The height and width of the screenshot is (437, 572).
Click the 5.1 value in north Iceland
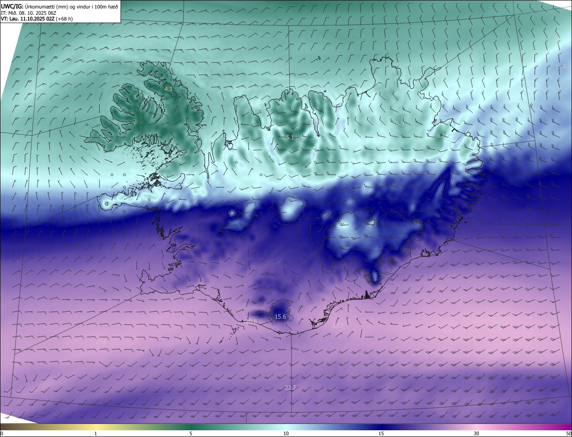coord(290,138)
